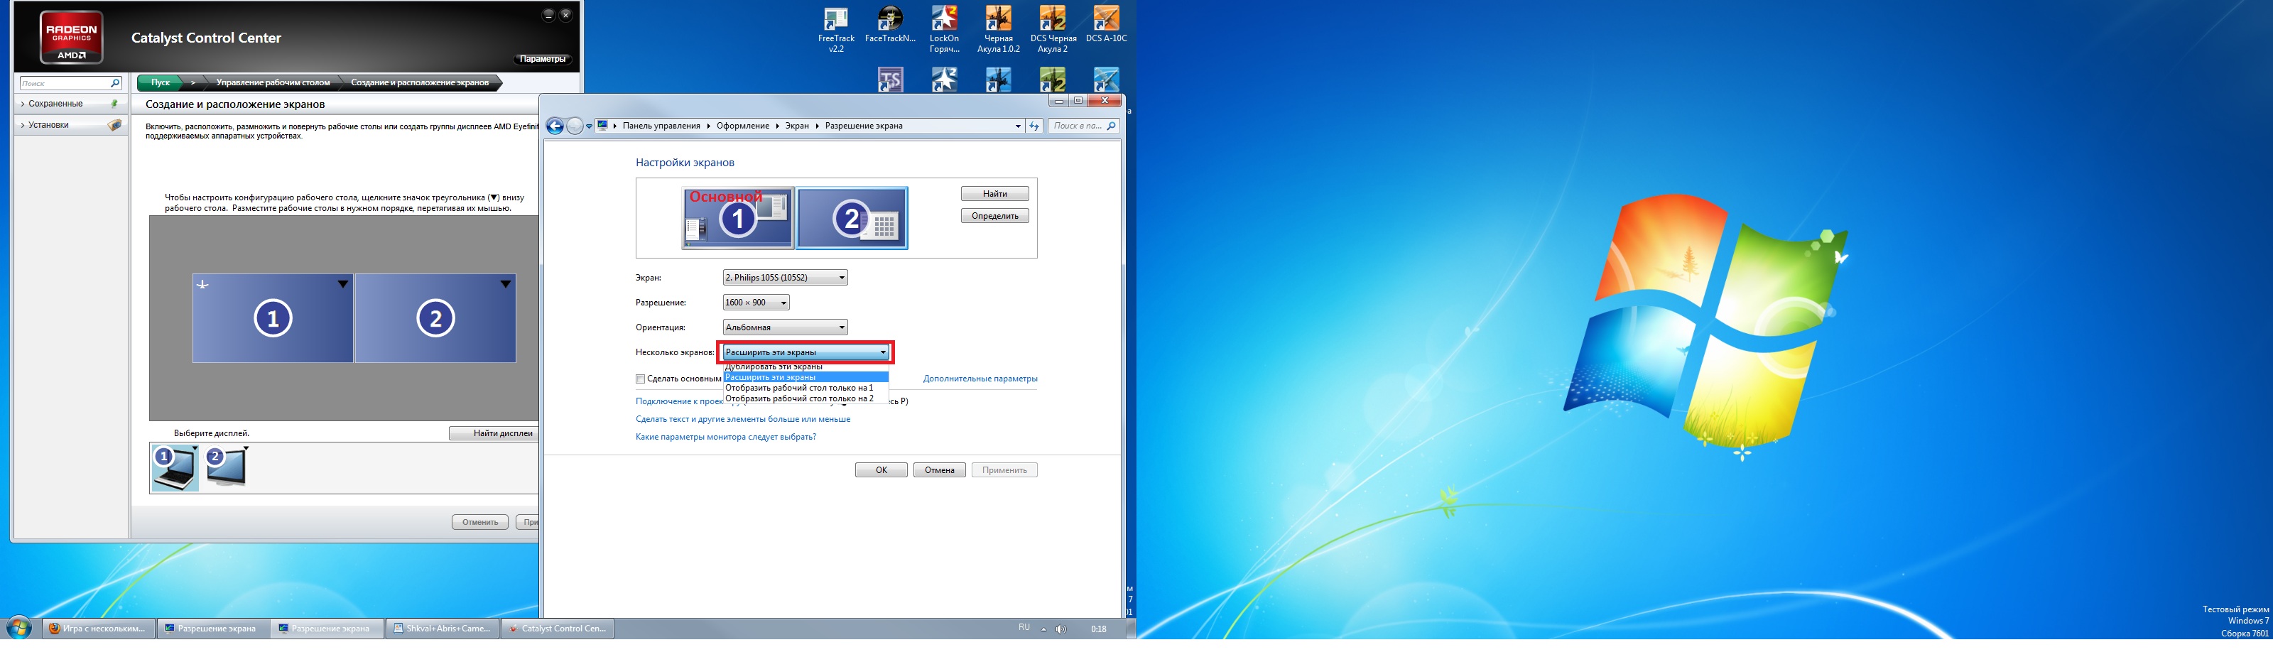2273x652 pixels.
Task: Choose Расширить эти экраны in the list
Action: (805, 376)
